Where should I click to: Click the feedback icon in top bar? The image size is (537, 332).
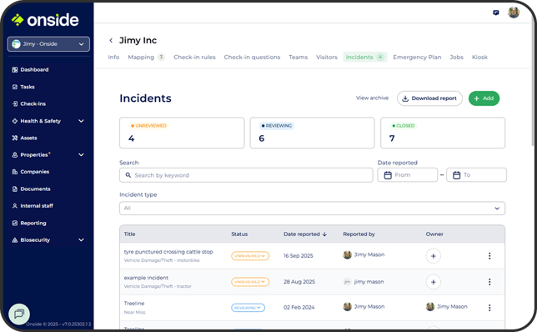tap(495, 13)
